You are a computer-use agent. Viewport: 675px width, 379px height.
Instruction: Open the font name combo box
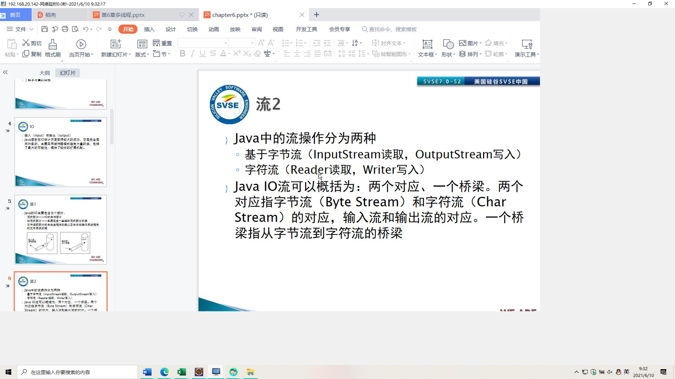[x=203, y=43]
